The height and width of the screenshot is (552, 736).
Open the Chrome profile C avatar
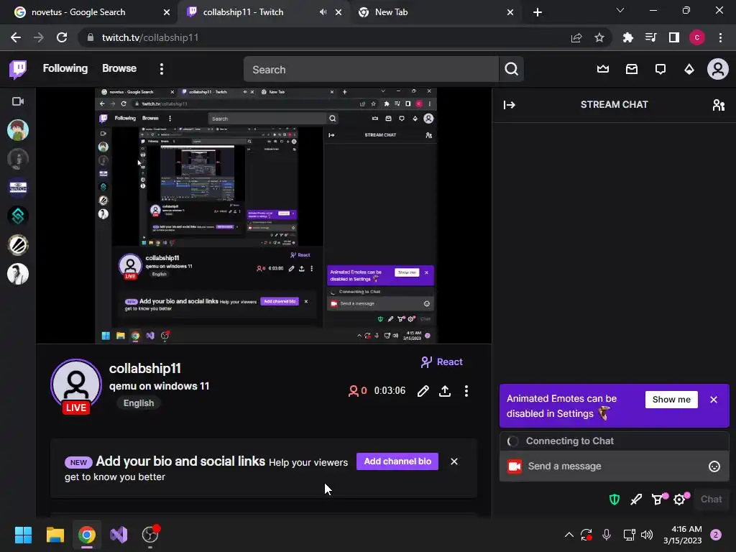coord(697,37)
